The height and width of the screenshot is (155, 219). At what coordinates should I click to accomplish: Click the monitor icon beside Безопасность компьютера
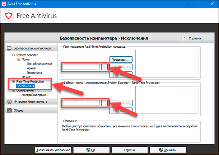point(9,48)
